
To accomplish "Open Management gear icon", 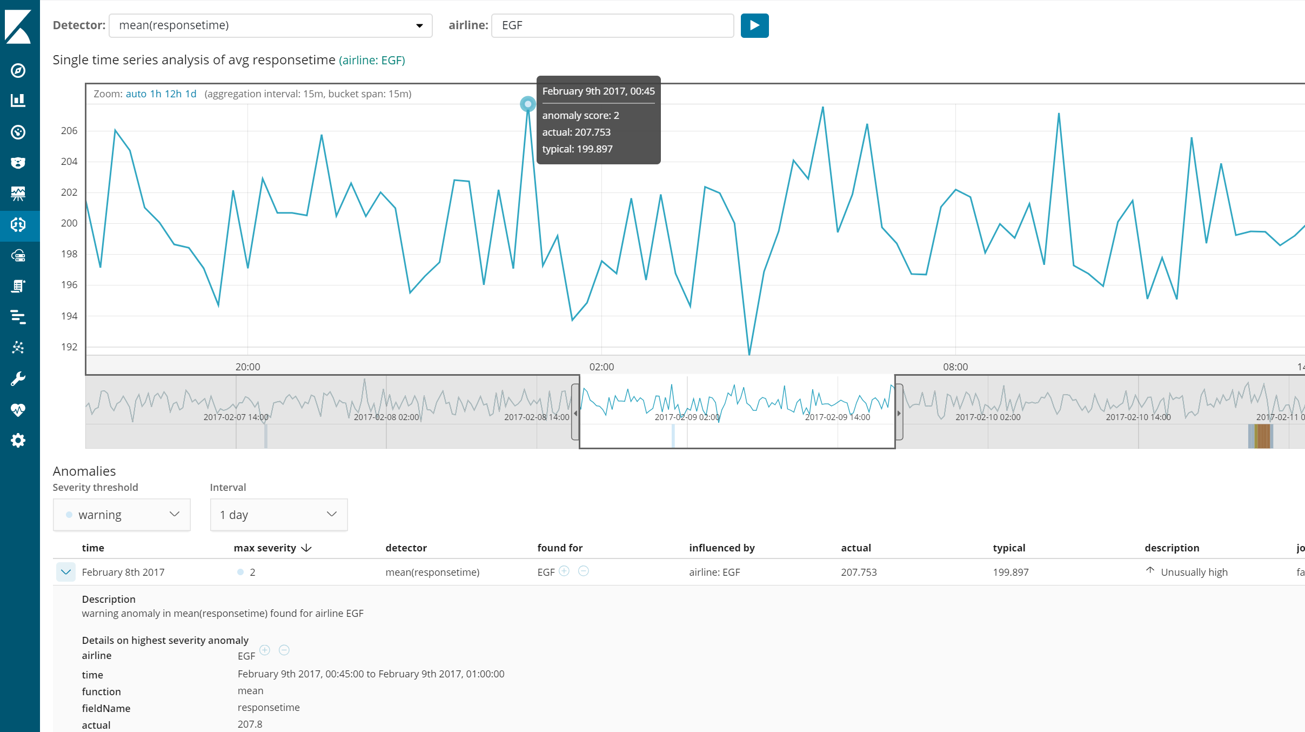I will click(x=18, y=441).
